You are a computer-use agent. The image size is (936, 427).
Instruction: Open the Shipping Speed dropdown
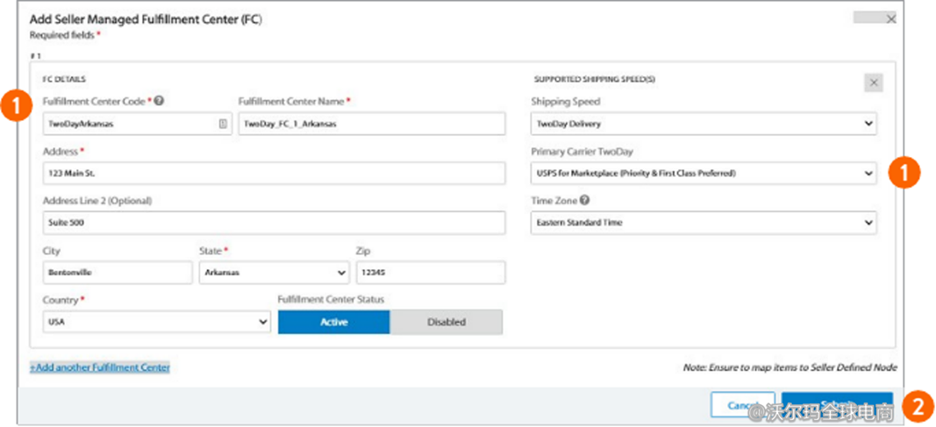click(x=703, y=124)
